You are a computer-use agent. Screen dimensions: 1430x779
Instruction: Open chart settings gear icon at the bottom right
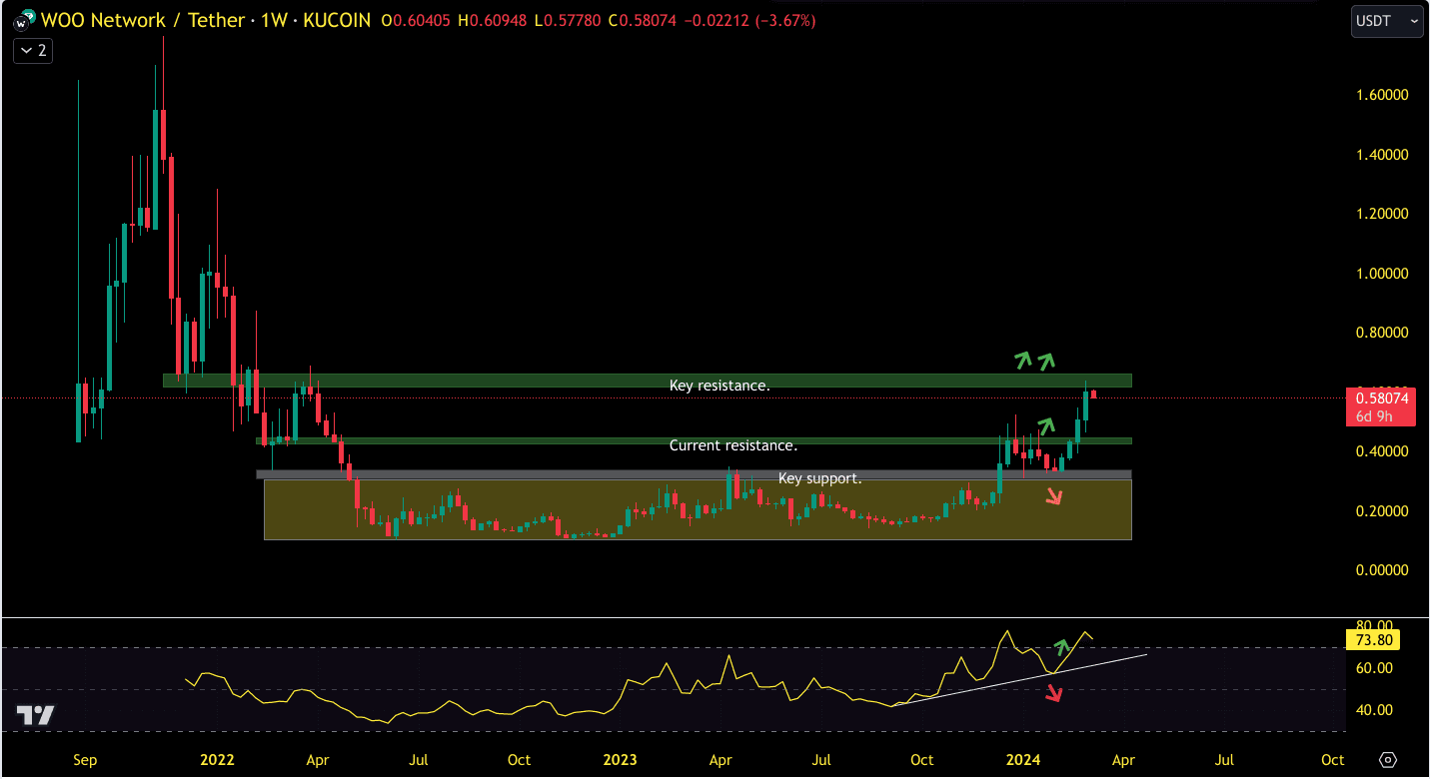1388,760
